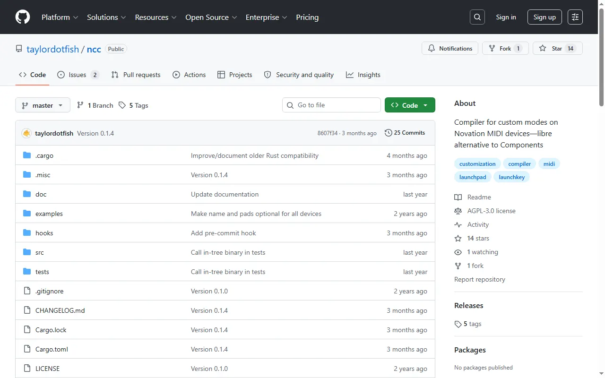Click the Report repository link
605x378 pixels.
point(480,279)
